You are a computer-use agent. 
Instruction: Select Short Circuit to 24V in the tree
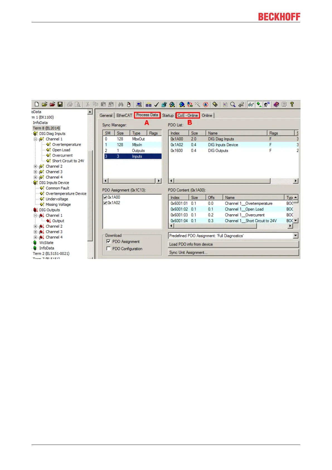68,161
